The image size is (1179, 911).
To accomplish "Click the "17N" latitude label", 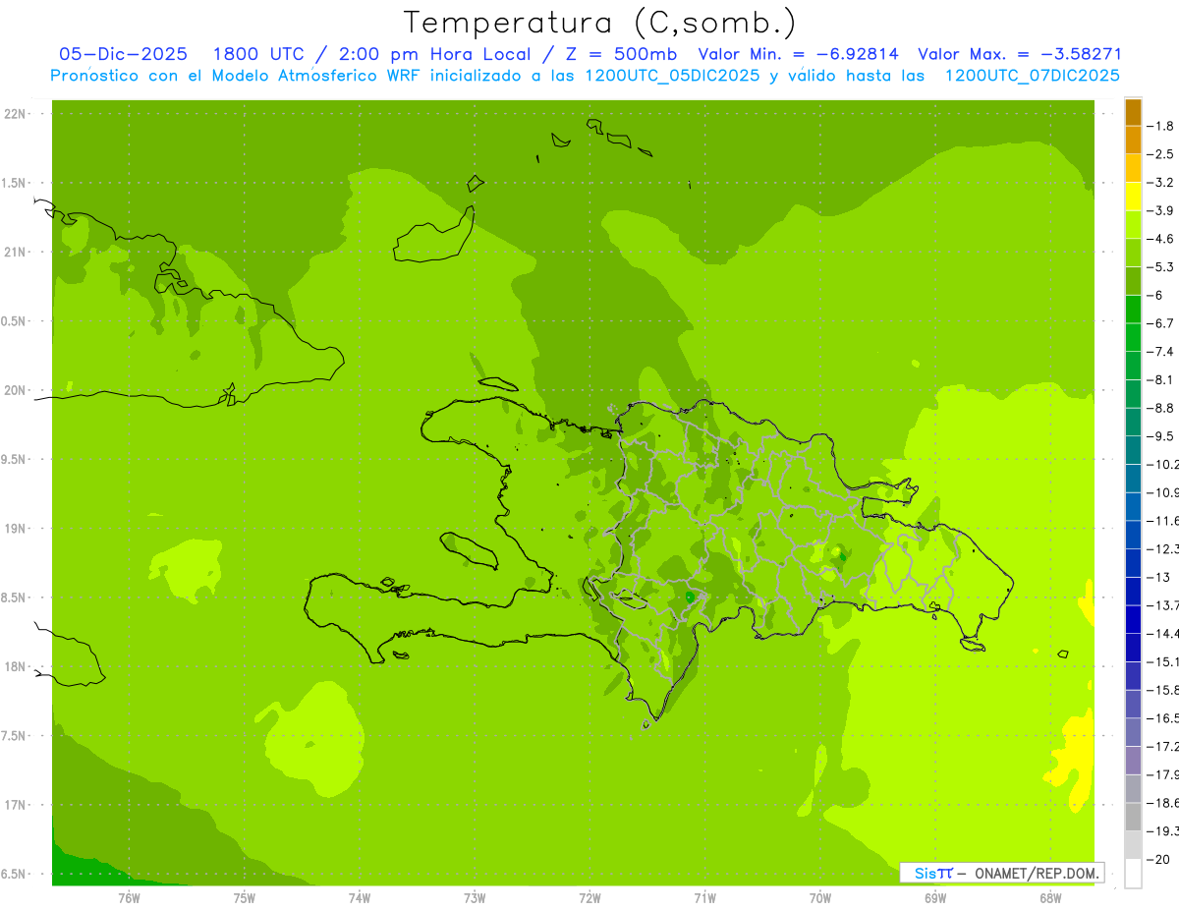I will pos(16,805).
